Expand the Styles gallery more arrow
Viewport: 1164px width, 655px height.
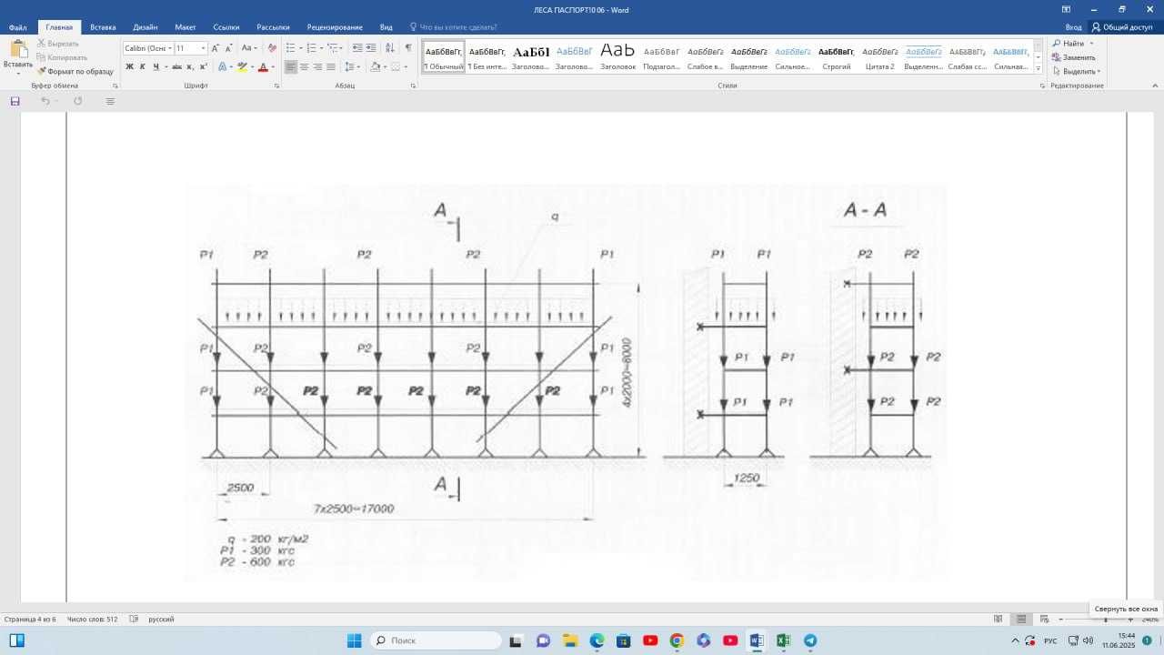point(1039,67)
